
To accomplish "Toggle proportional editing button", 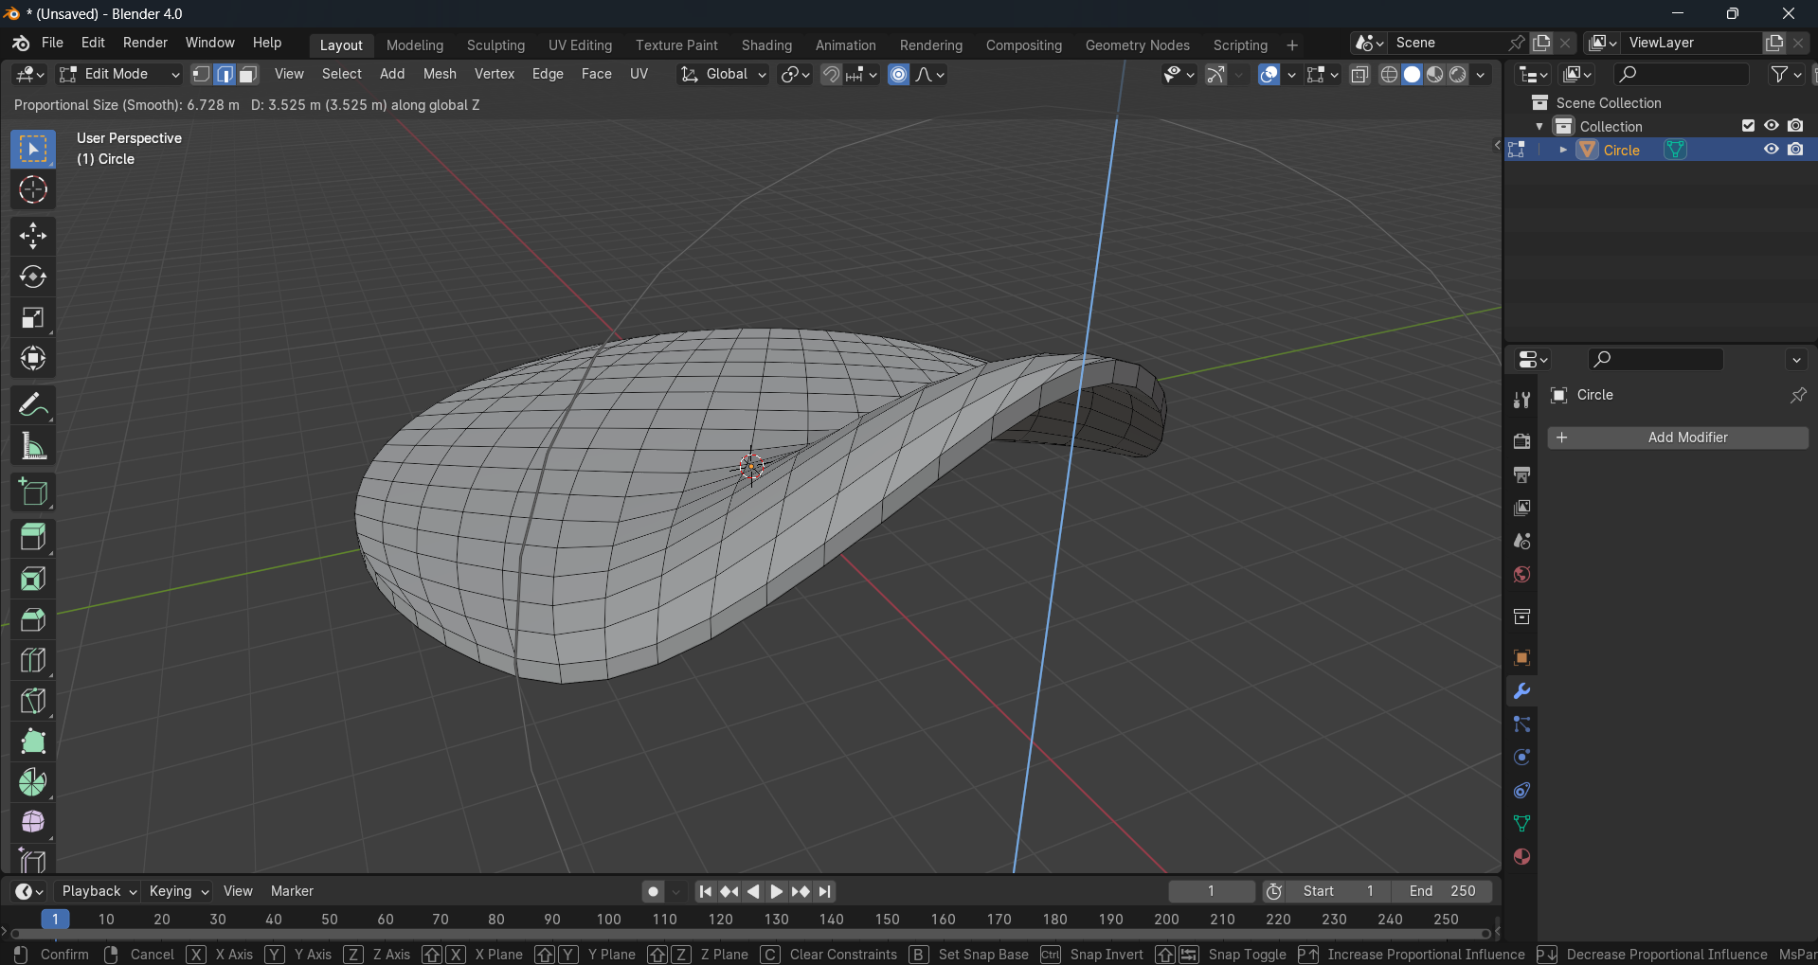I will (x=899, y=74).
